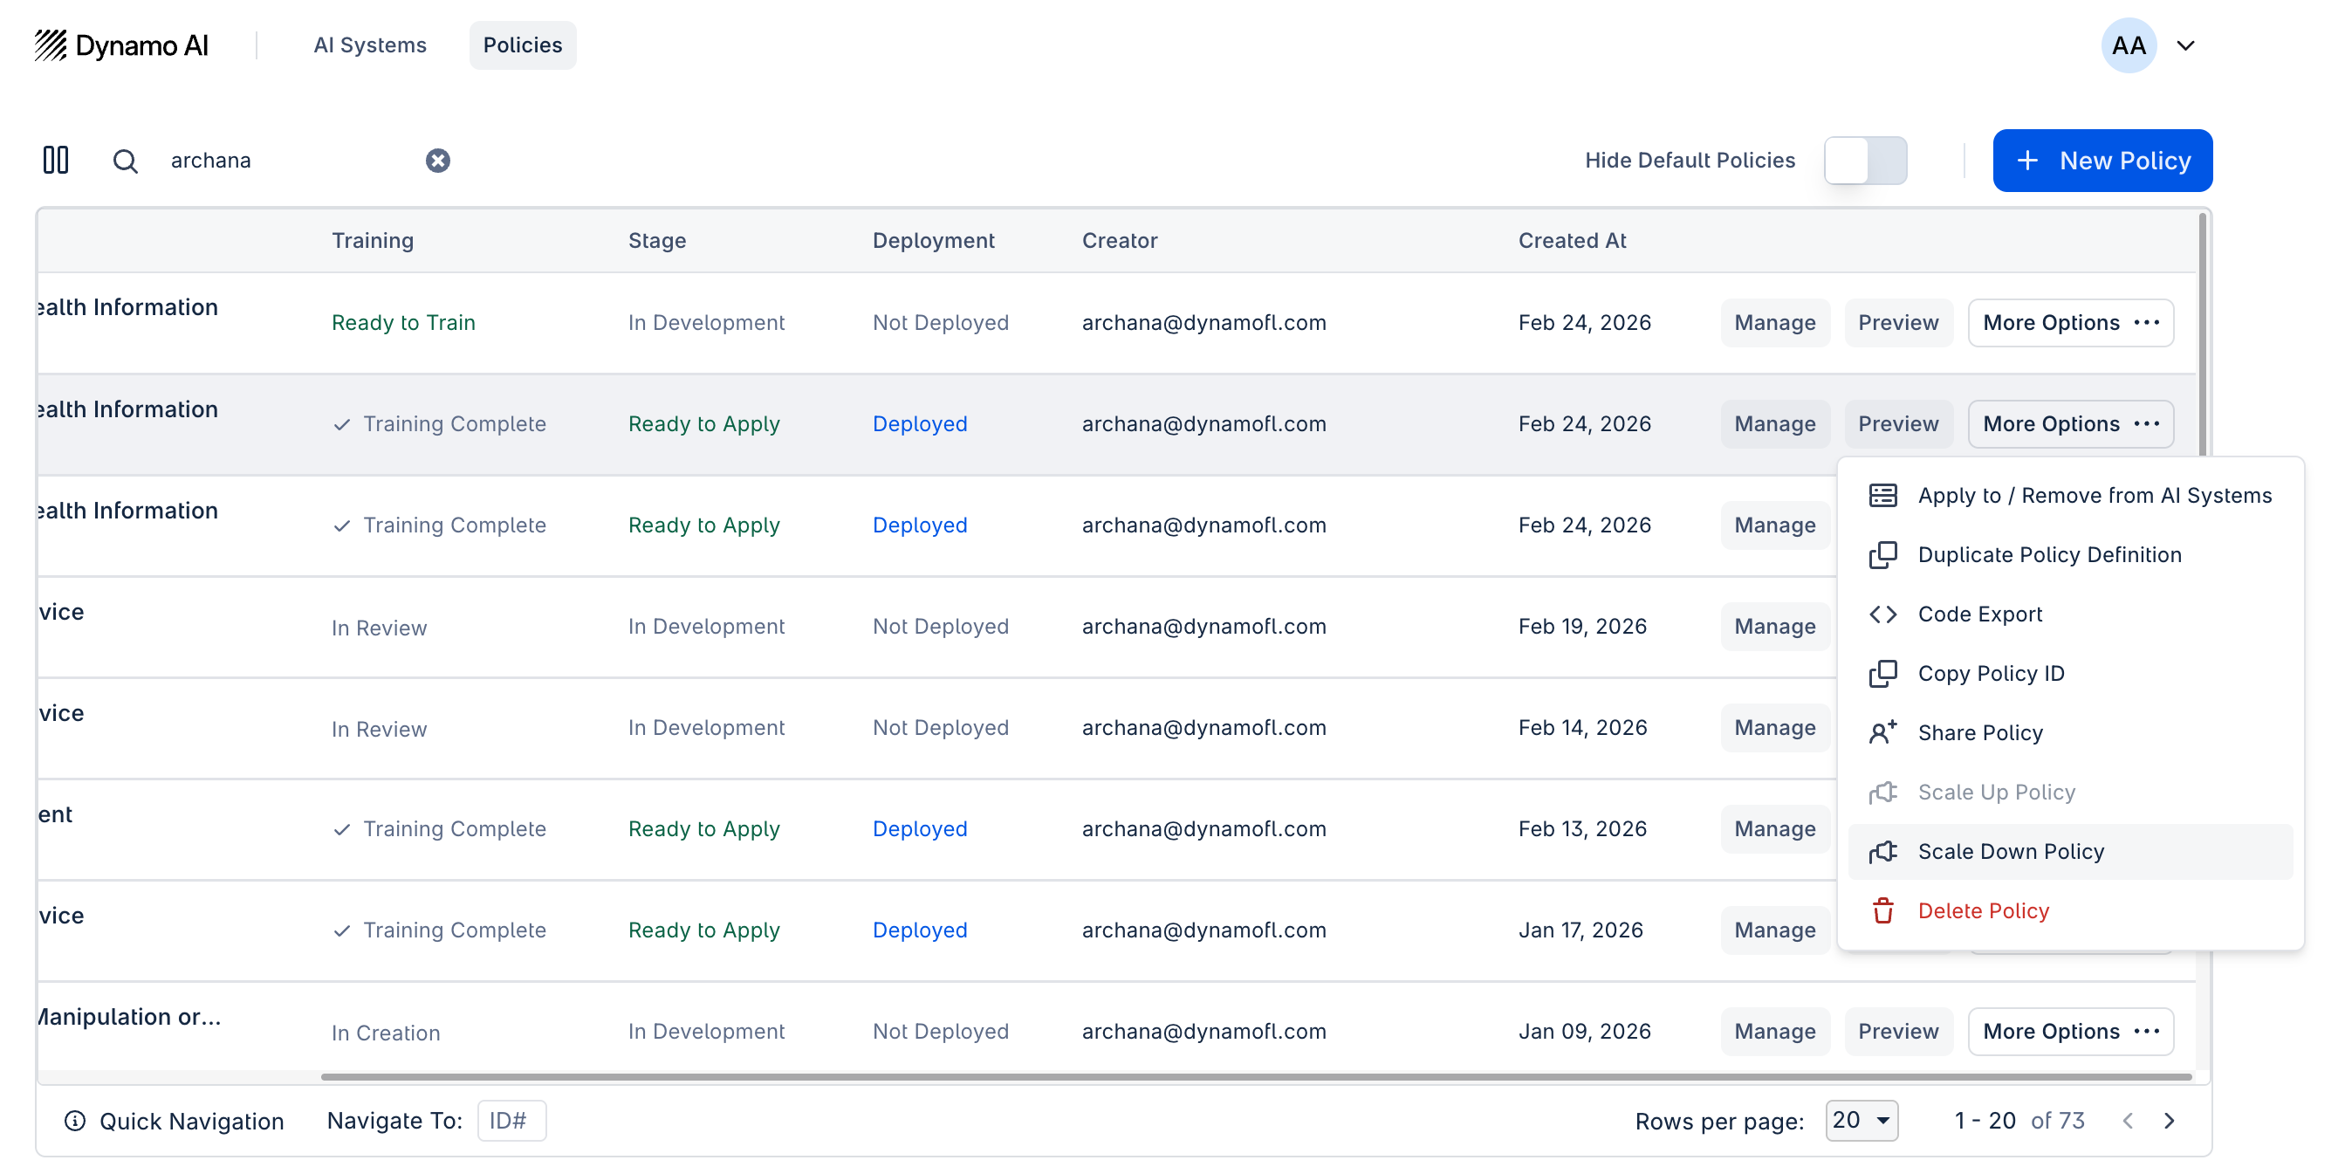Click the Code Export brackets icon
This screenshot has width=2345, height=1167.
tap(1882, 614)
